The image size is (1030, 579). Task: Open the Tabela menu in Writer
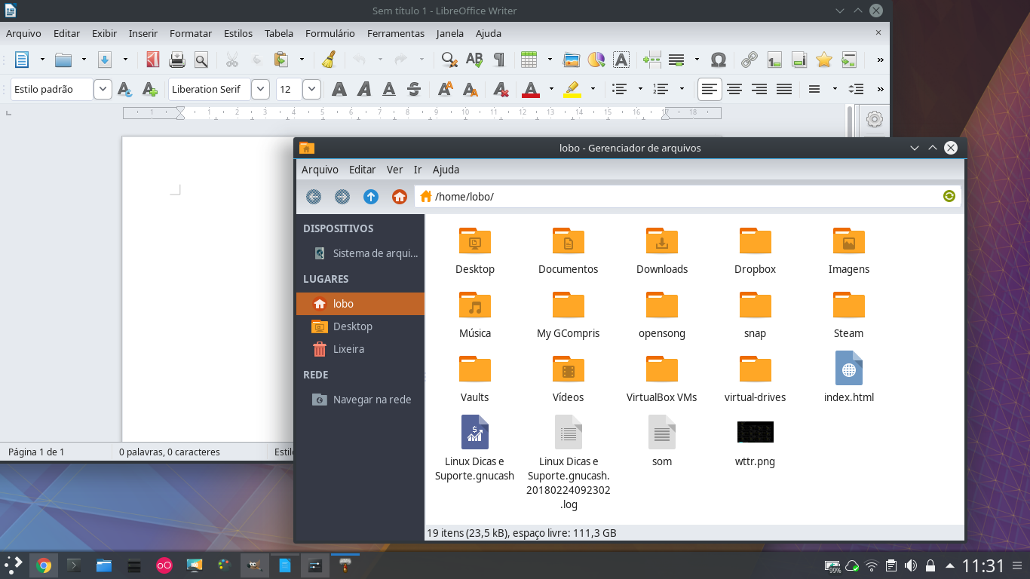point(278,33)
